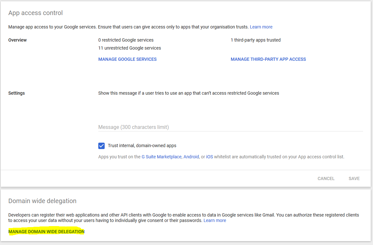Click the Domain wide delegation heading
The image size is (373, 245).
(x=42, y=201)
